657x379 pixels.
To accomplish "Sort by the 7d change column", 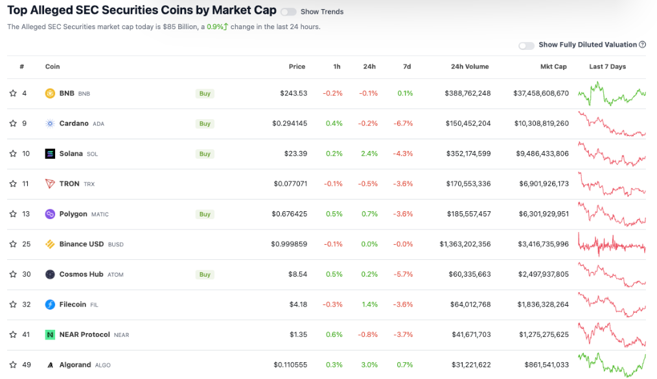I will tap(407, 67).
